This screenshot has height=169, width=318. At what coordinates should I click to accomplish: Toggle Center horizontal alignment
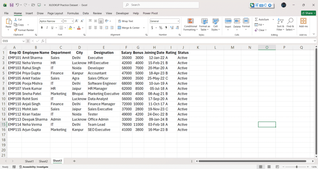(x=96, y=28)
